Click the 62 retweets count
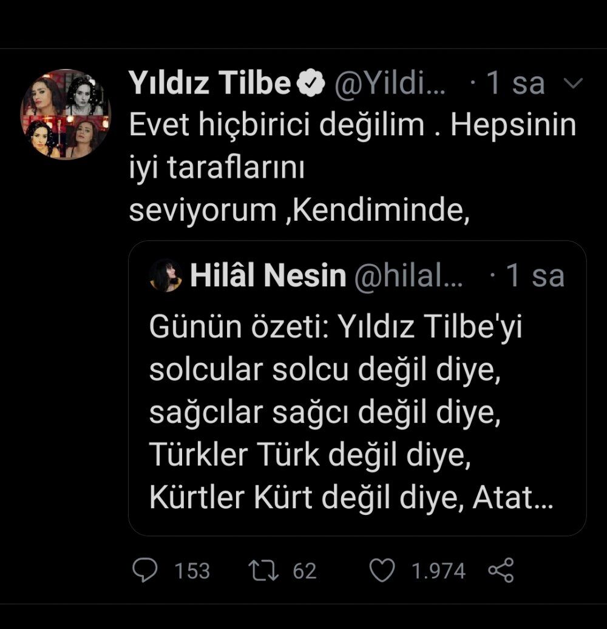The width and height of the screenshot is (607, 629). coord(305,571)
